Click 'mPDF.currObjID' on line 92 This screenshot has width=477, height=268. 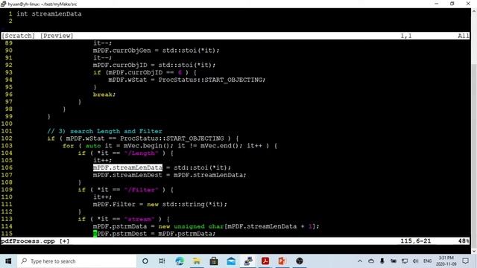pos(120,65)
